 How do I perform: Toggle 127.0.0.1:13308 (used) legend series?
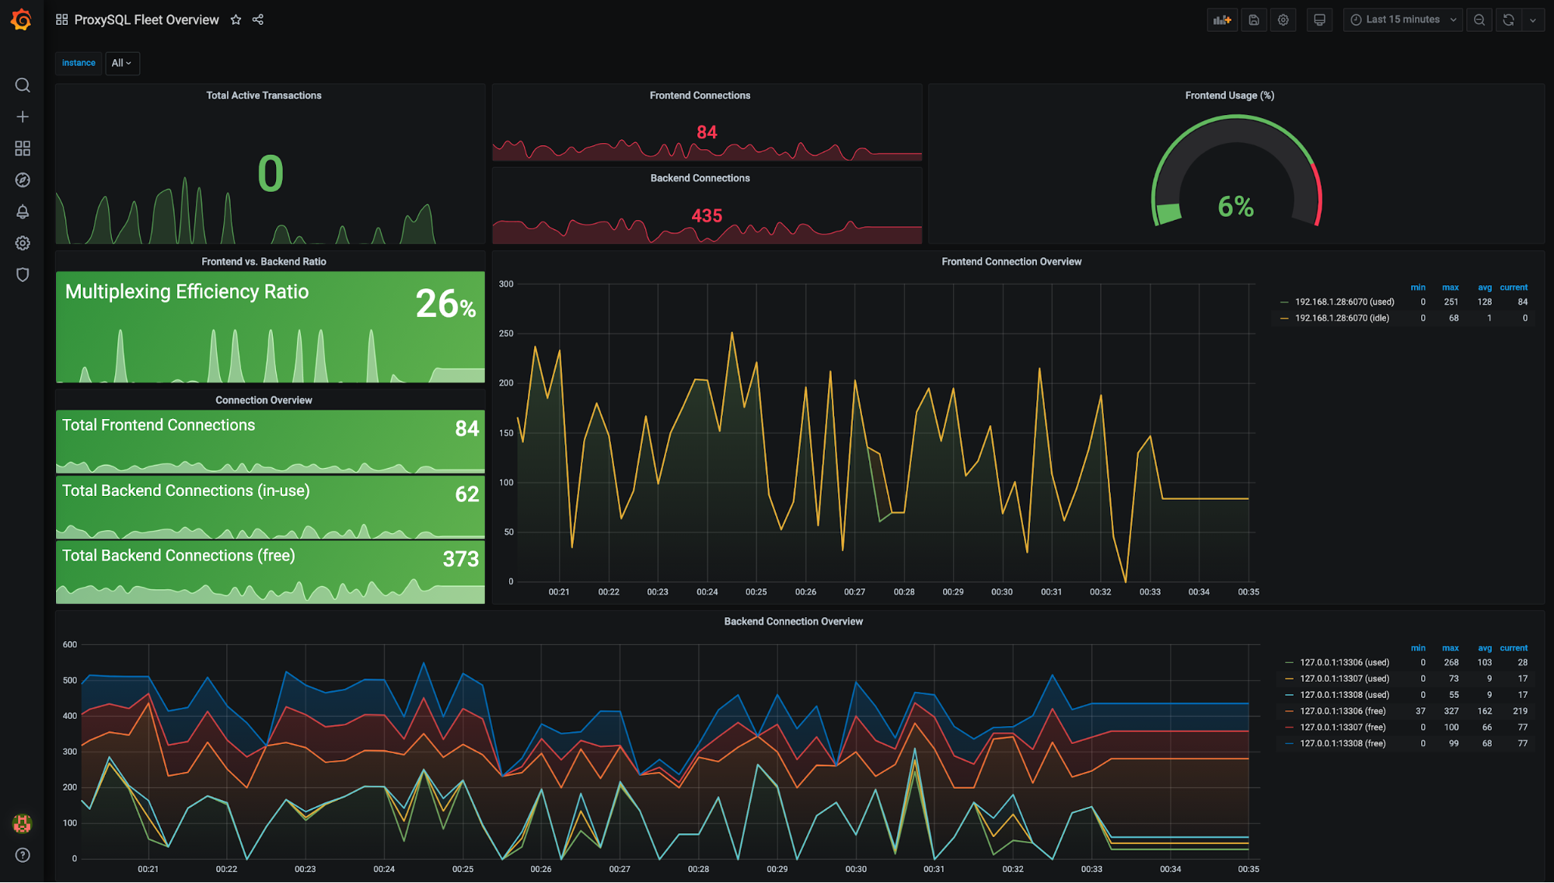[1344, 696]
